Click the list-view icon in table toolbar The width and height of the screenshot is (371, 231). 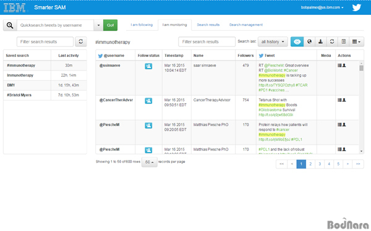coord(344,41)
